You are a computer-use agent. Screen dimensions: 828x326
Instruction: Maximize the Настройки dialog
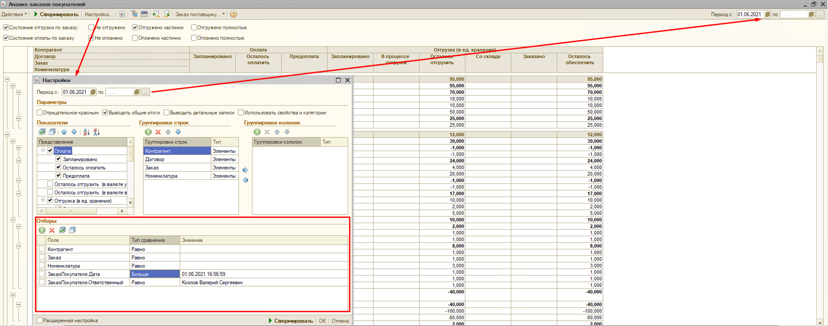click(x=338, y=80)
